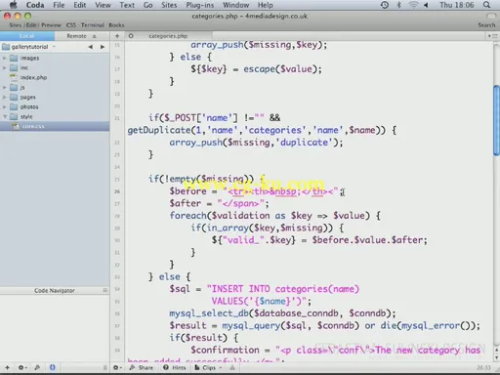Click the Share button
The image size is (500, 375).
point(142,367)
